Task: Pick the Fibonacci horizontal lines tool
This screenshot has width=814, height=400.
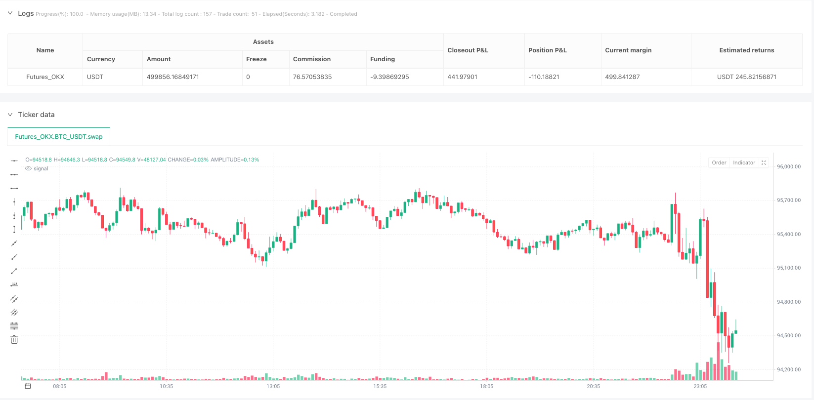Action: [x=14, y=326]
